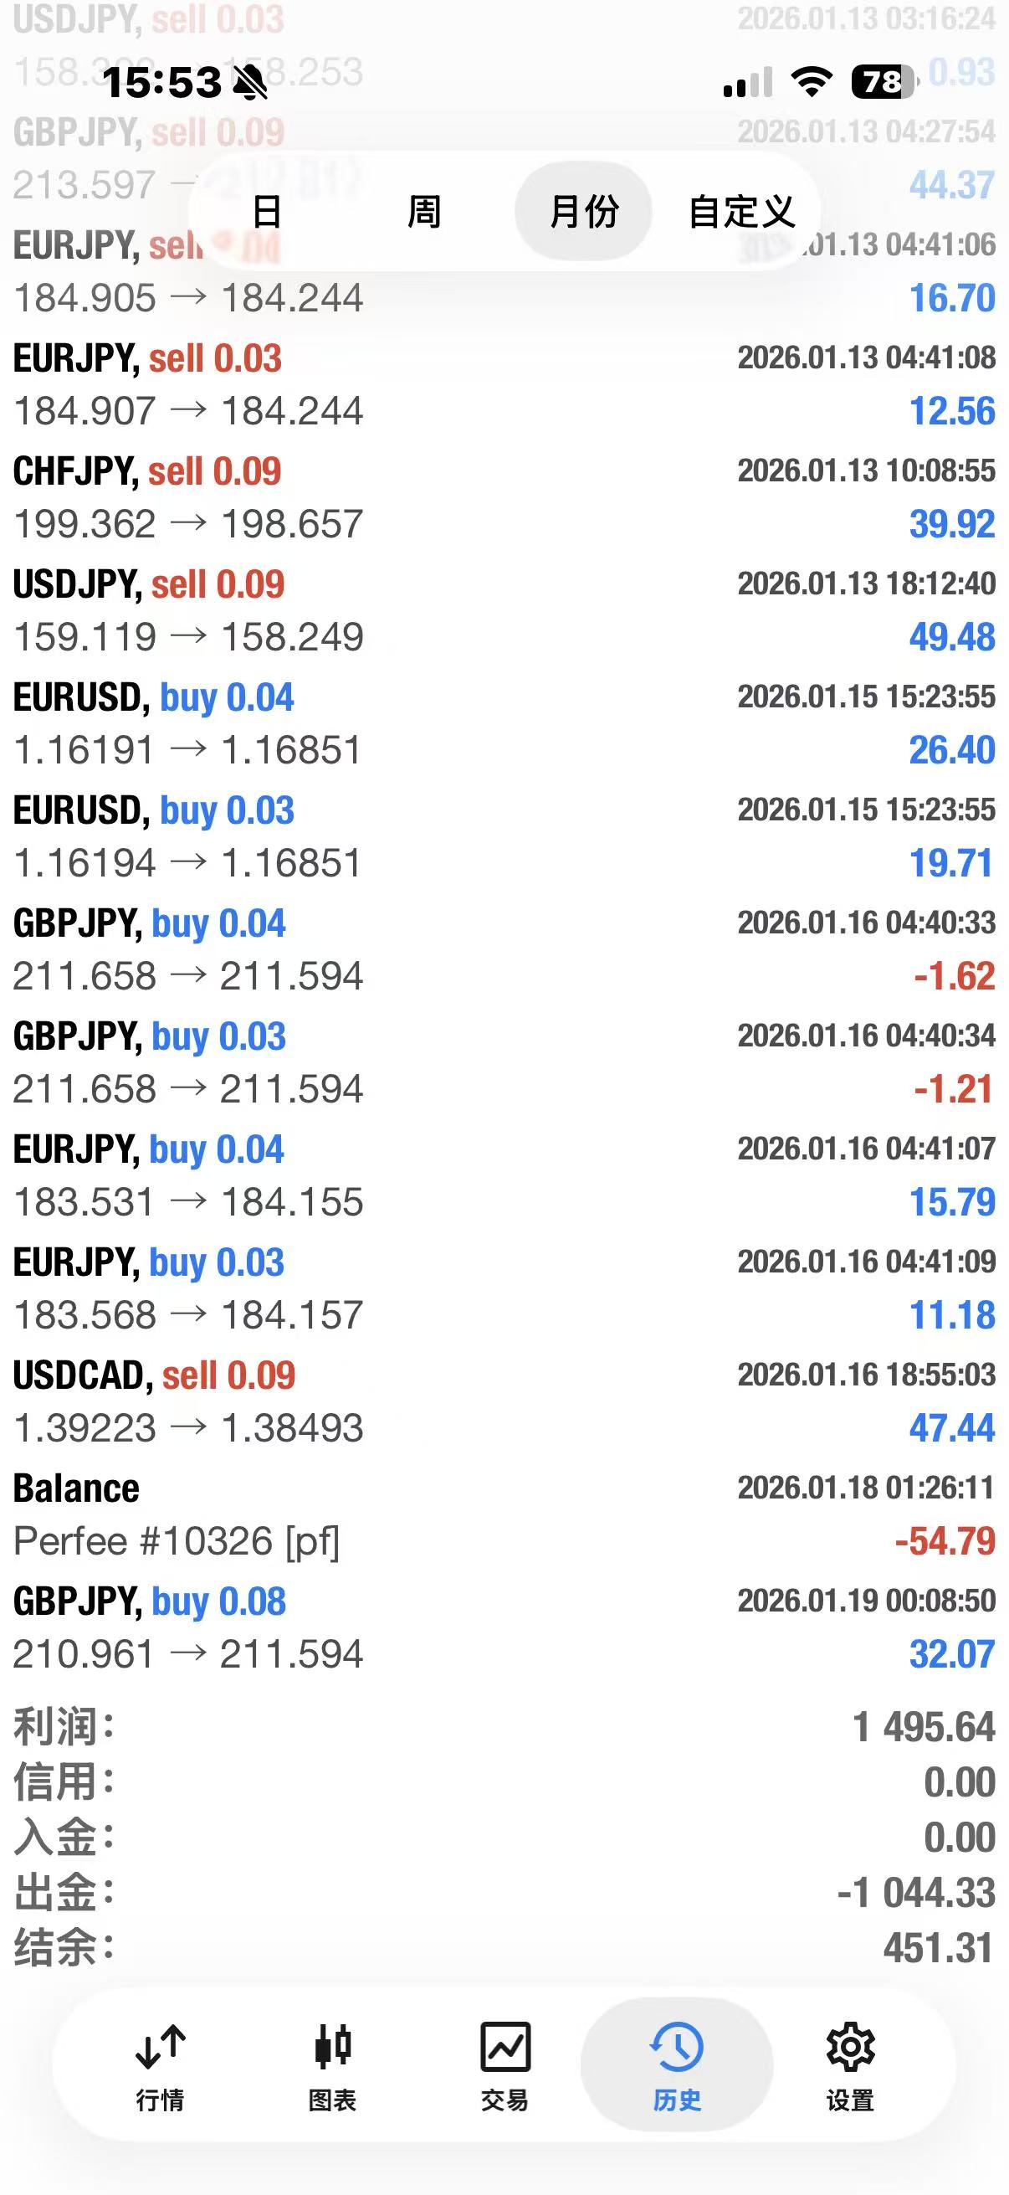Tap the EURUSD buy 0.04 trade row
Image resolution: width=1009 pixels, height=2195 pixels.
click(x=504, y=723)
